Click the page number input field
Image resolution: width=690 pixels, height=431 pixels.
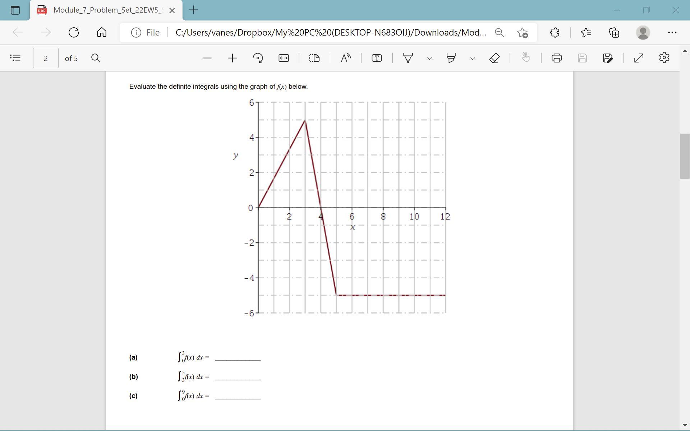(46, 58)
